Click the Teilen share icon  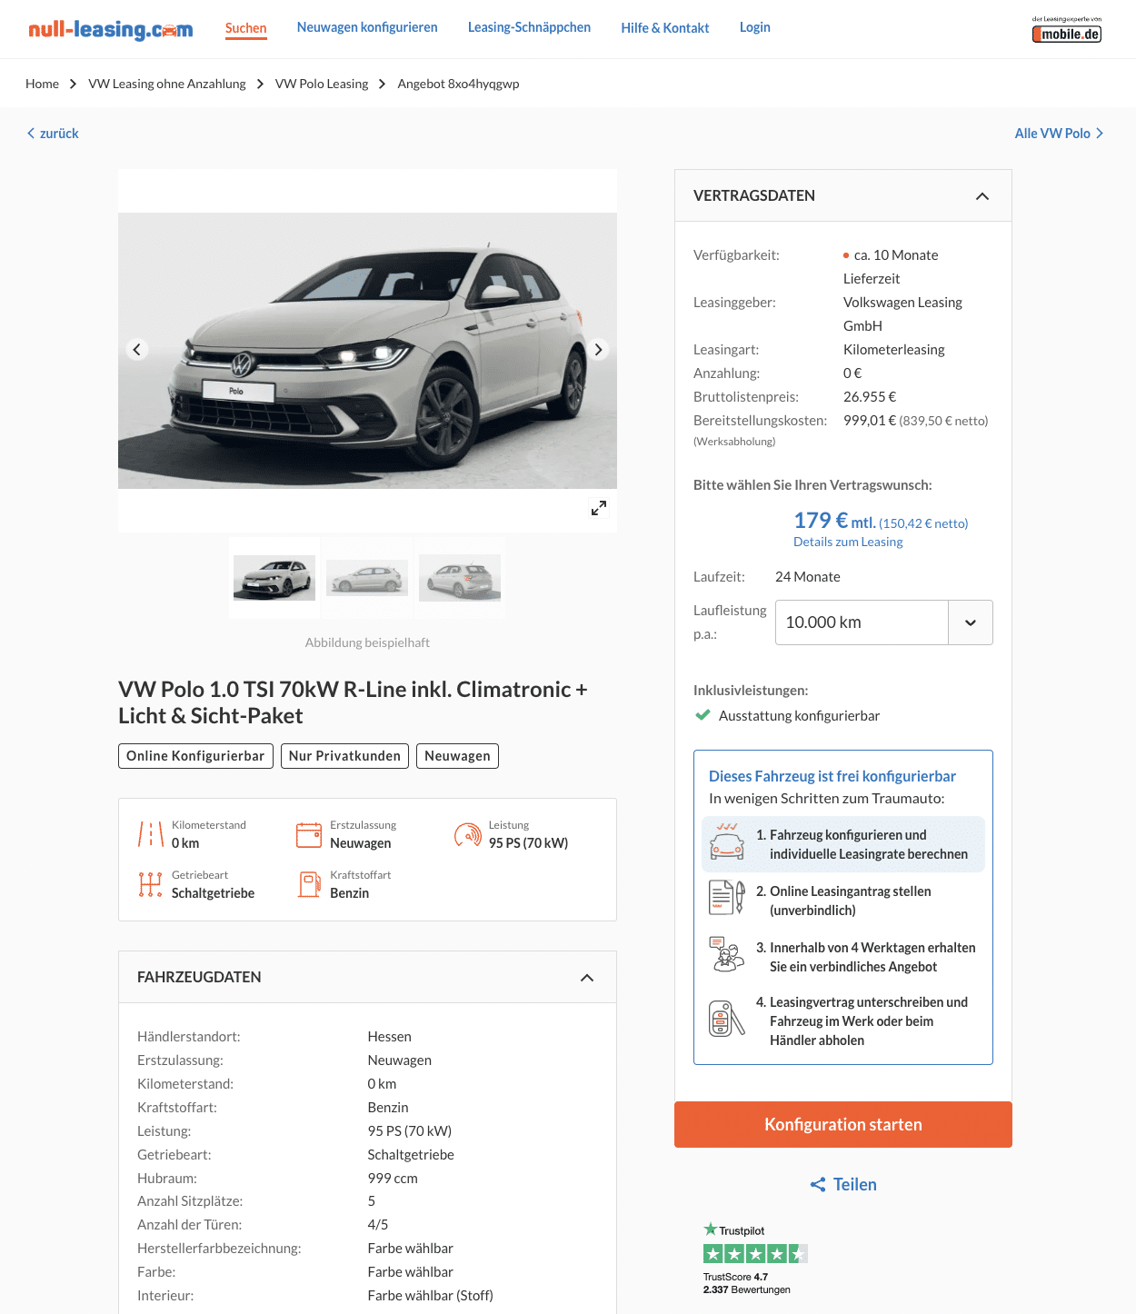pos(818,1185)
